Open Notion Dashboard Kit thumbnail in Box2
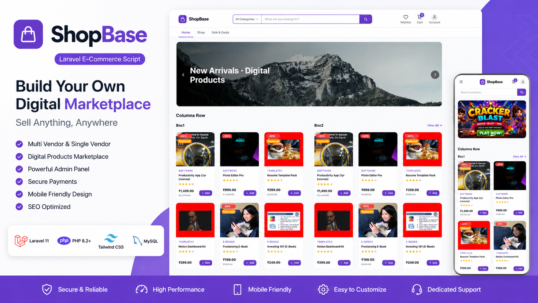The image size is (538, 303). tap(333, 220)
